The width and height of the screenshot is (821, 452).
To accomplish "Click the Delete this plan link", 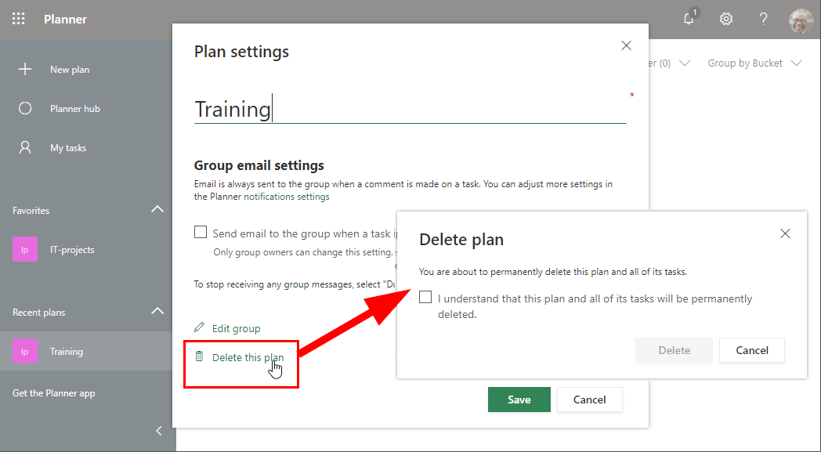I will tap(248, 357).
